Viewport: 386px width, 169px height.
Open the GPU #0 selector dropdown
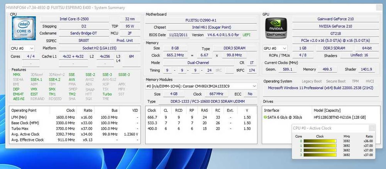275,48
